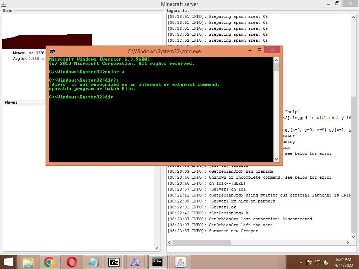Click log line '[08:22:31 INFO]: [Server] ok'

pos(202,207)
